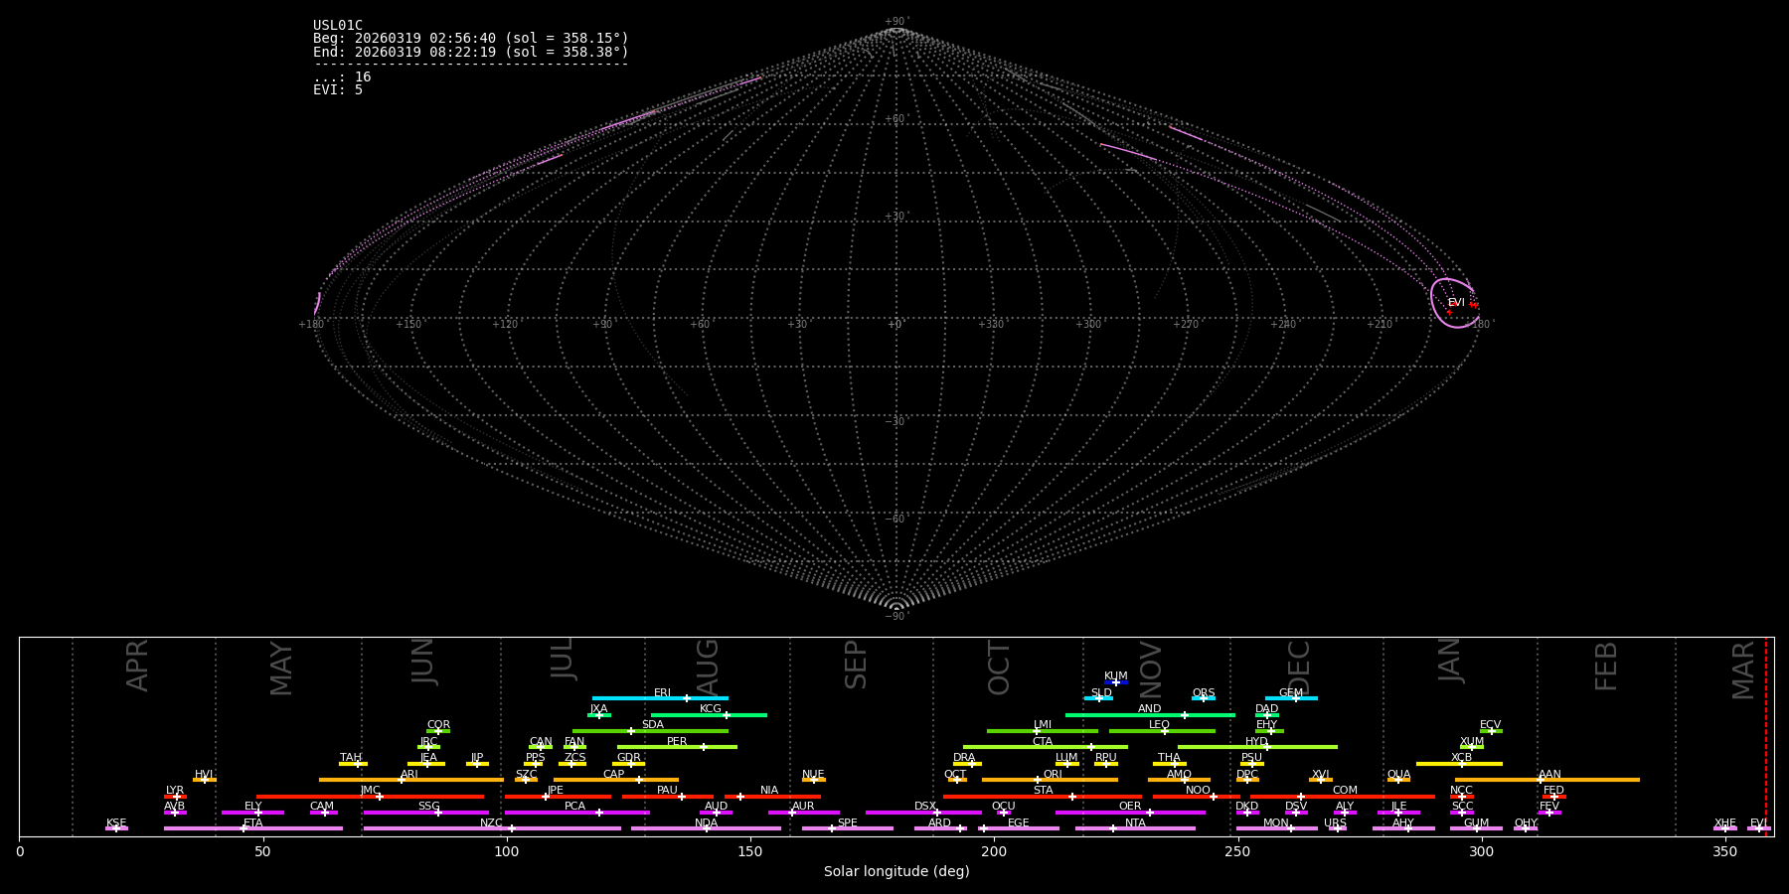Click the yellow XCB shower bar
Image resolution: width=1789 pixels, height=894 pixels.
point(1459,764)
